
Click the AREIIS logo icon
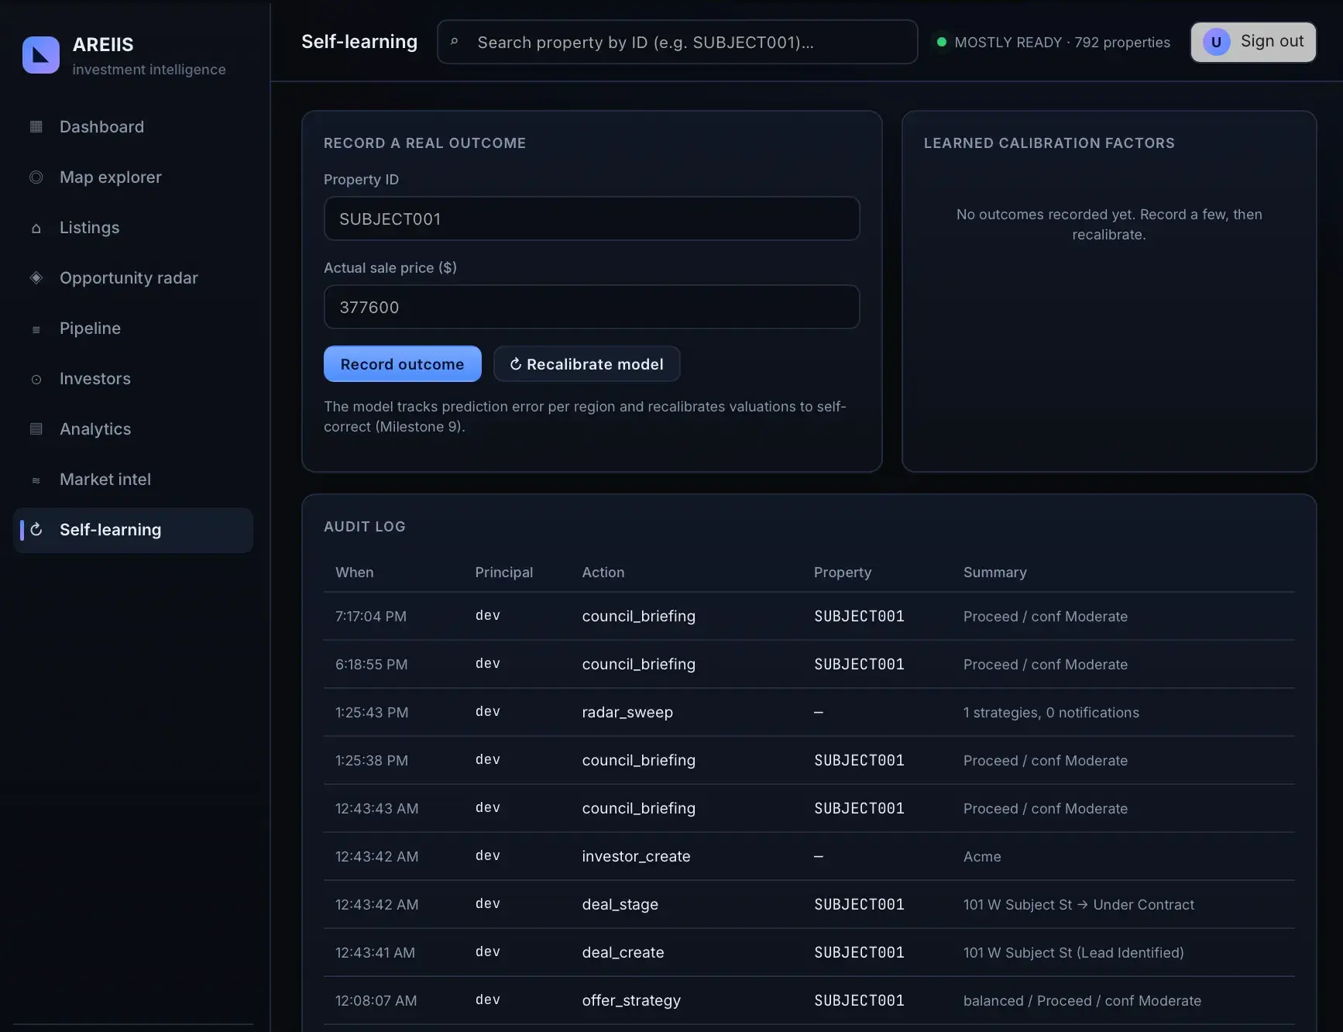[x=41, y=55]
